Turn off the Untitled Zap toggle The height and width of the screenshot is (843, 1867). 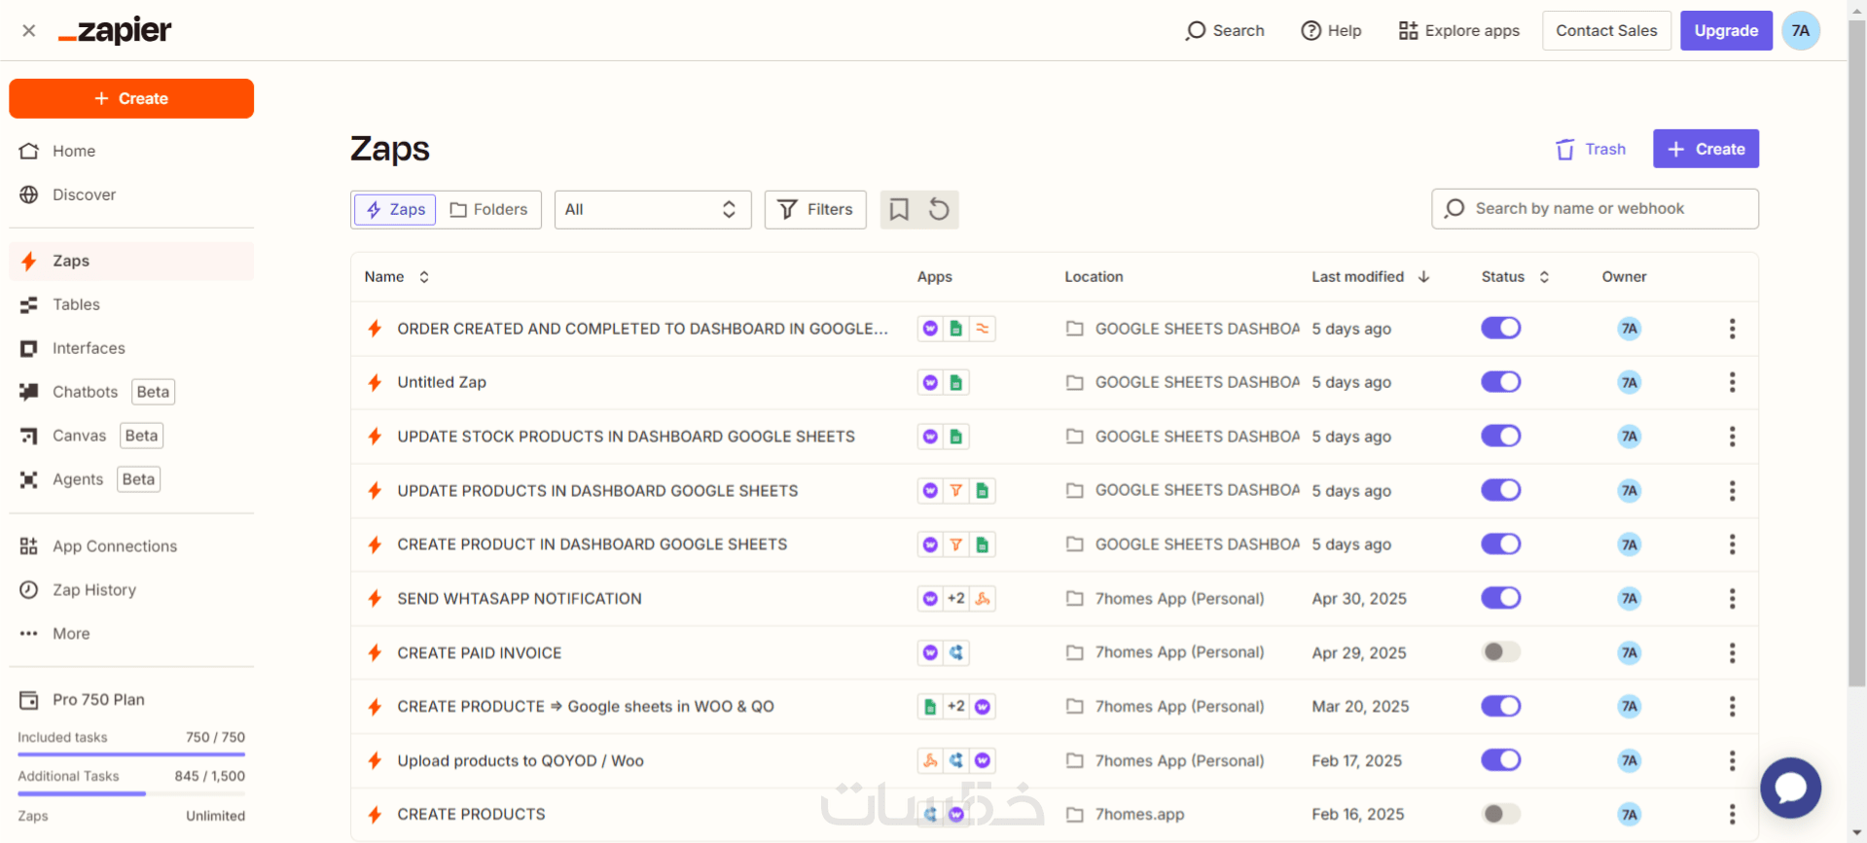[1500, 382]
